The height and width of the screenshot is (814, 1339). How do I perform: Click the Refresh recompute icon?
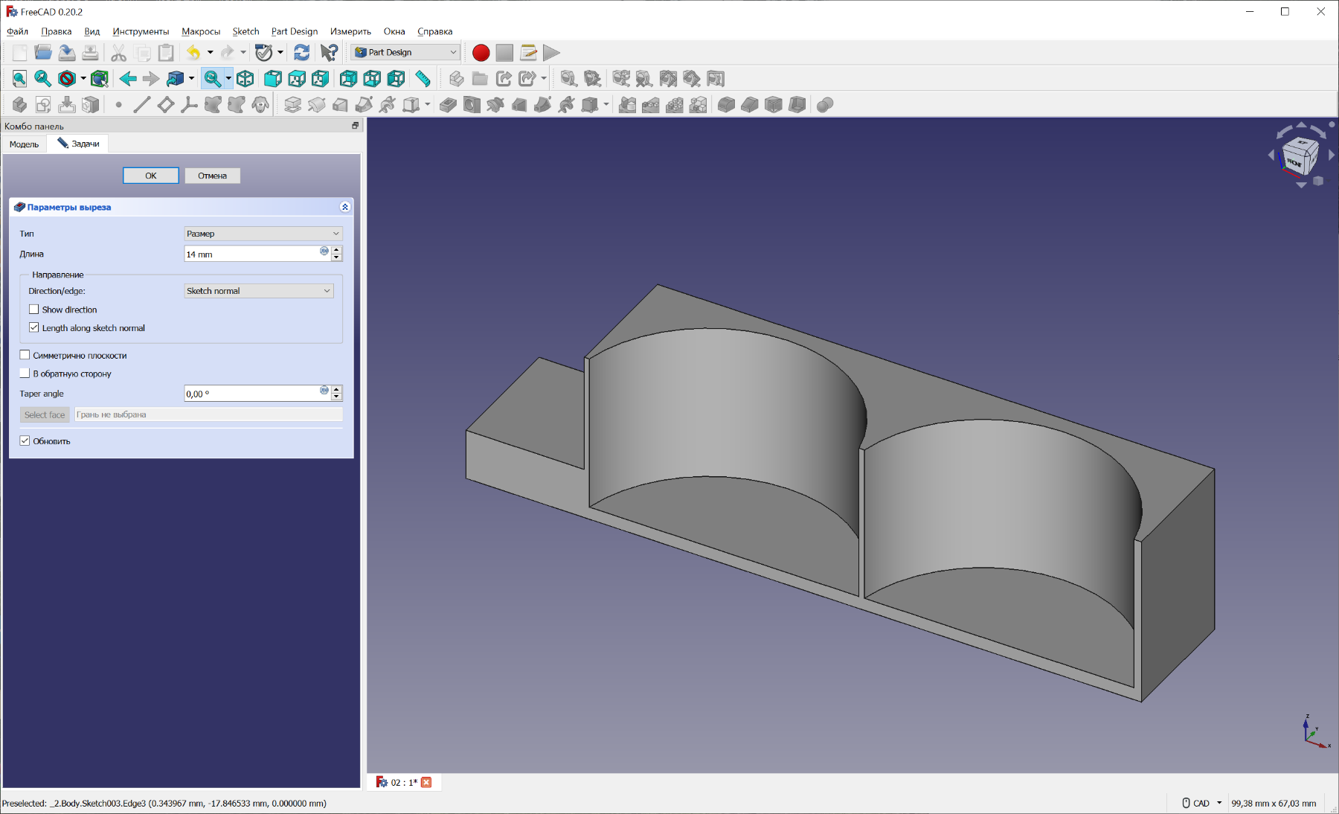click(301, 53)
